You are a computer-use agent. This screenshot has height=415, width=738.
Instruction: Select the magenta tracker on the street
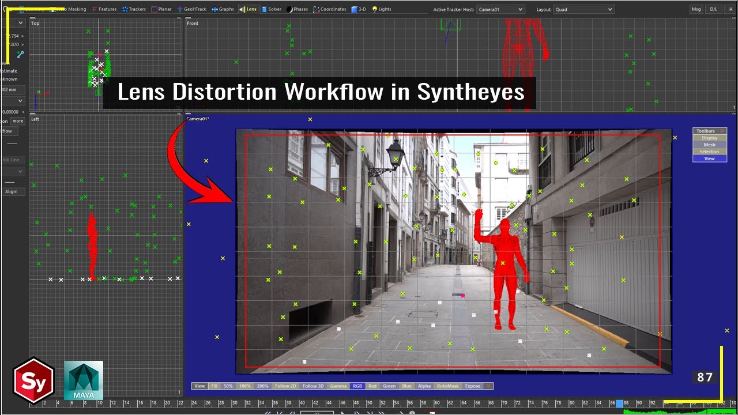[x=462, y=296]
